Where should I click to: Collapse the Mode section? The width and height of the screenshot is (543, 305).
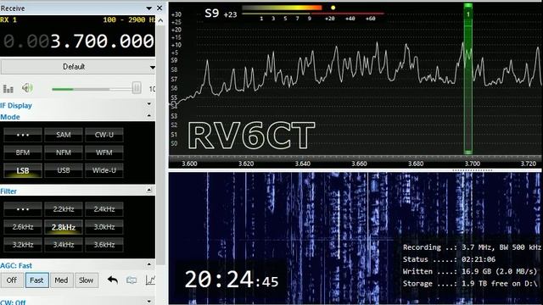(x=149, y=115)
